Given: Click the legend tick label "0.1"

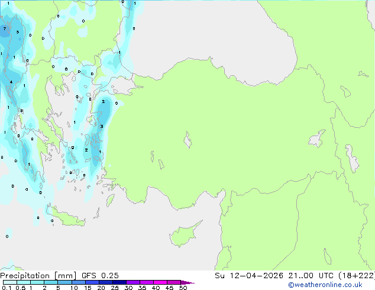Looking at the screenshot, I should pos(7,288).
